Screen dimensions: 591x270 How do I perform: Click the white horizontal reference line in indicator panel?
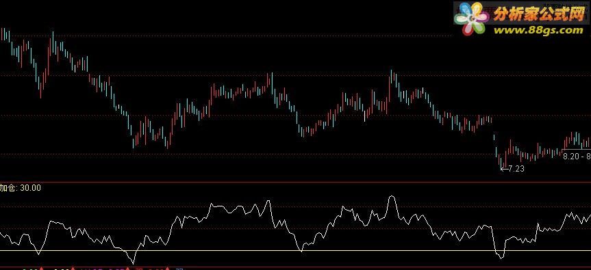pyautogui.click(x=296, y=250)
